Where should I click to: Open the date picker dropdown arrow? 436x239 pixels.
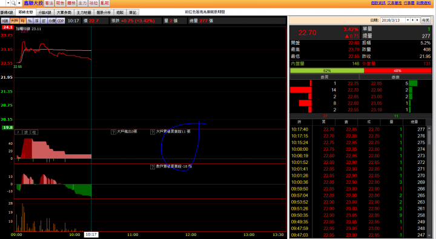[408, 21]
